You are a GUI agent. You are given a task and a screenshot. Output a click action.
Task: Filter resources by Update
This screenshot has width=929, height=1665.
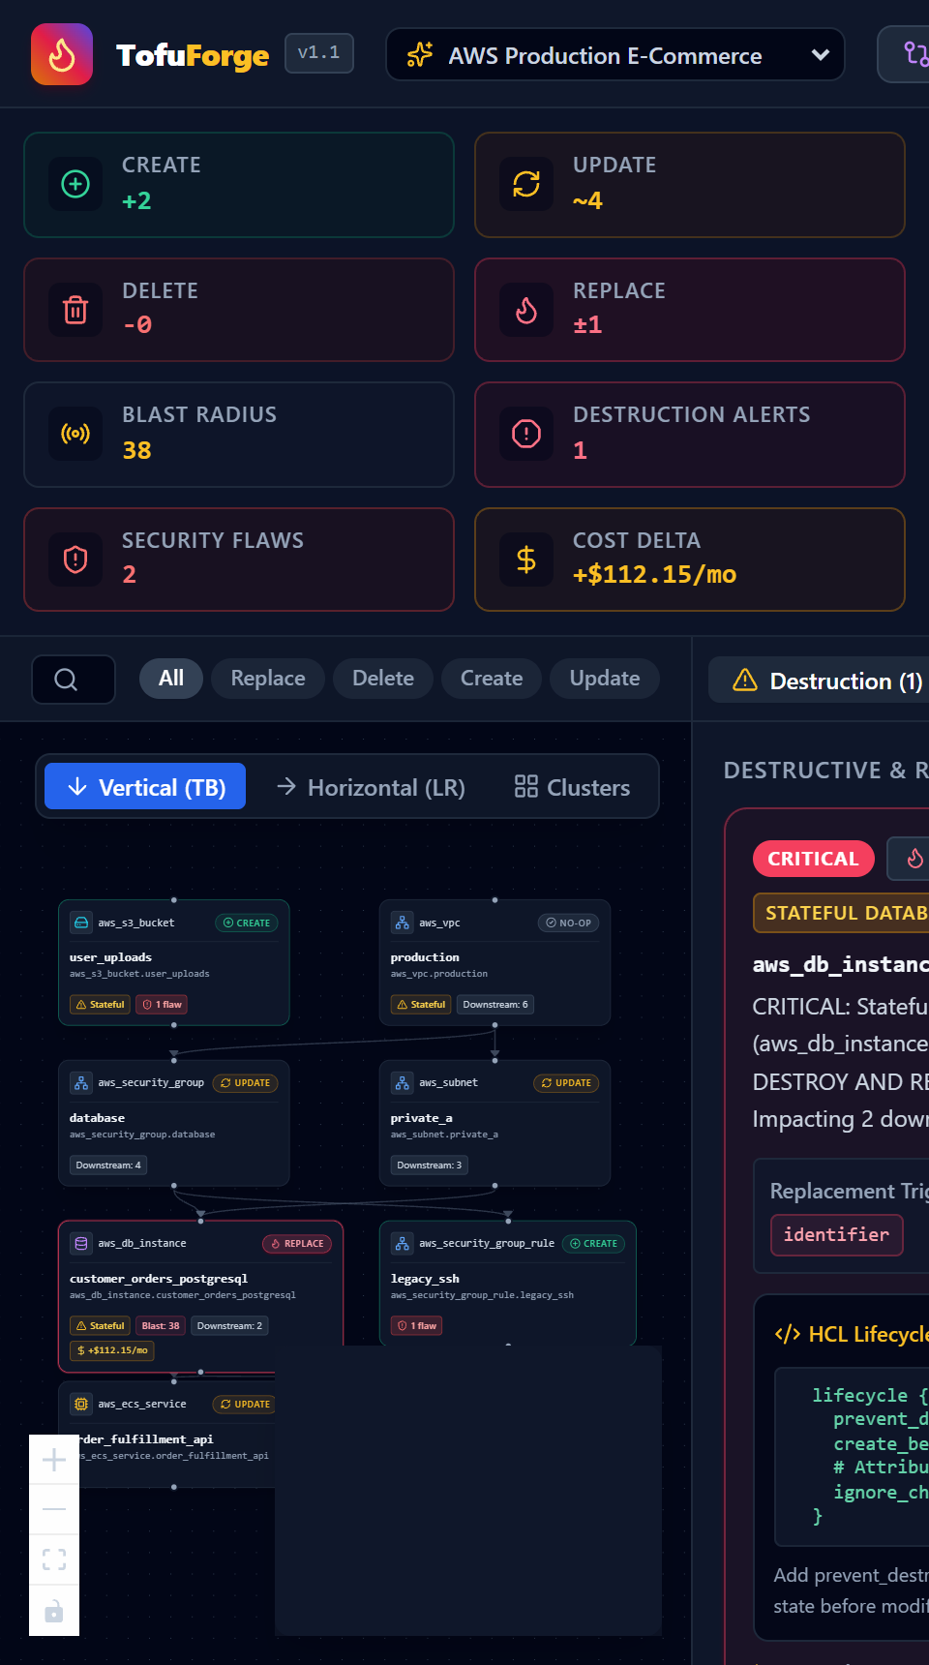pos(605,679)
